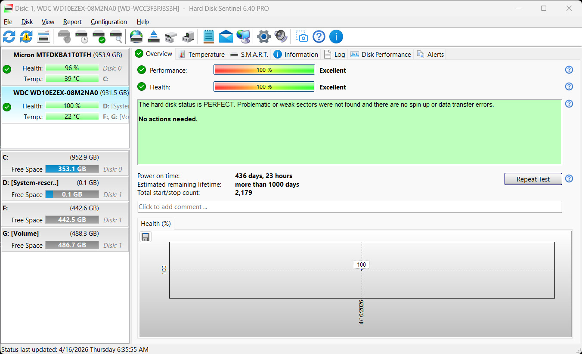Click the disk with green checkmark icon
The image size is (582, 354).
click(x=99, y=37)
